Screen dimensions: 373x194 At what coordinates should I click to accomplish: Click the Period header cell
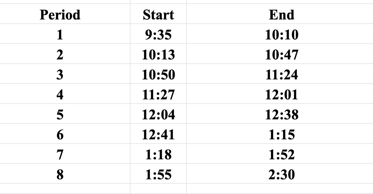click(x=60, y=15)
